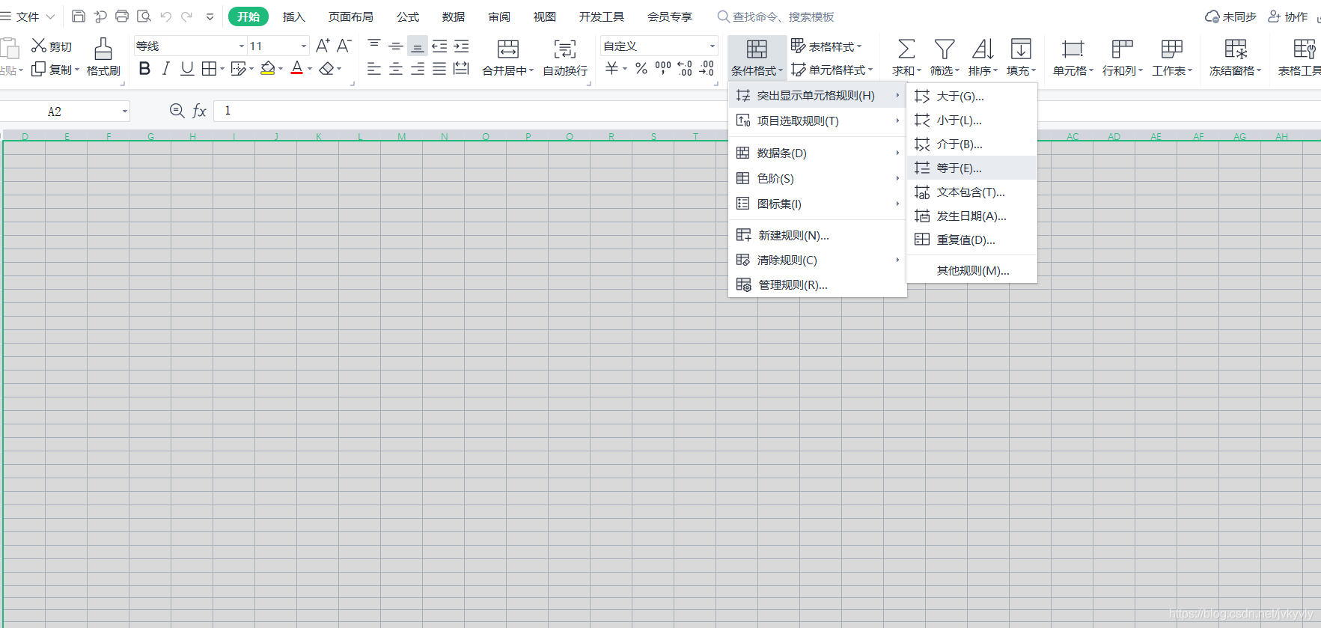This screenshot has height=628, width=1321.
Task: Click the fx insert function icon
Action: [199, 111]
